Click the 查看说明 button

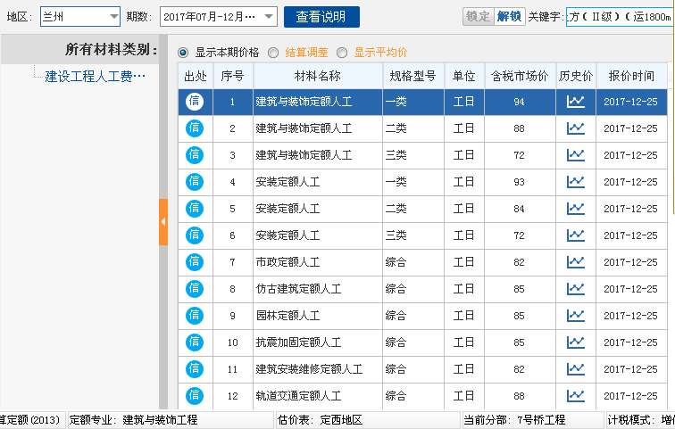click(x=321, y=17)
